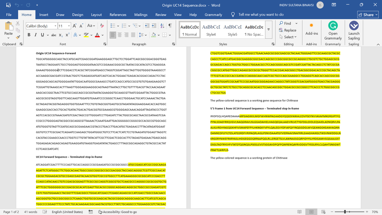Click the yellow text highlight color button
Screen dimensions: 382x215
click(86, 35)
